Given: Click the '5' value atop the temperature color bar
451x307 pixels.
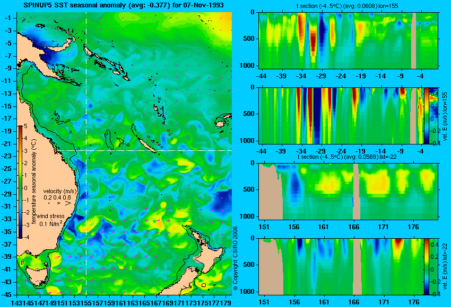Looking at the screenshot, I should (25, 127).
